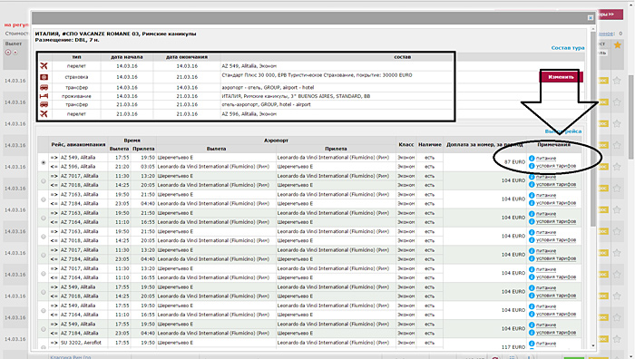Select the AZ 7017 / AZ 7164 flight option
This screenshot has height=359, width=635.
point(44,274)
